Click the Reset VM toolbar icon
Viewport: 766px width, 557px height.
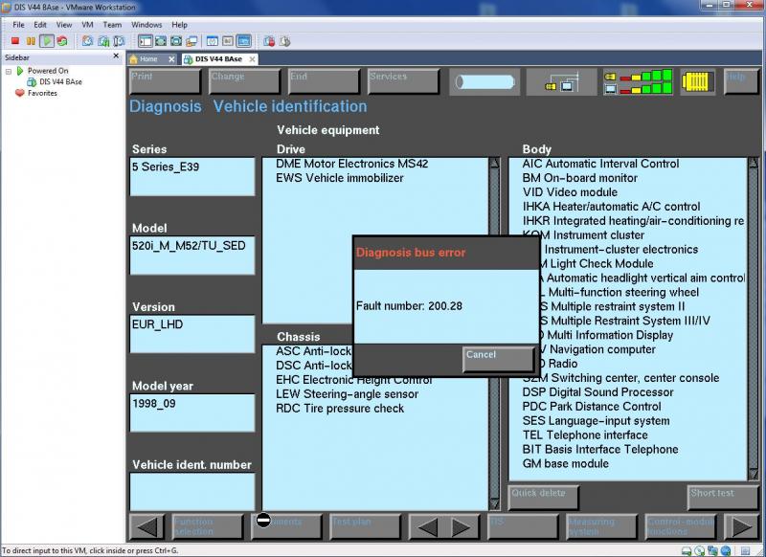[61, 41]
